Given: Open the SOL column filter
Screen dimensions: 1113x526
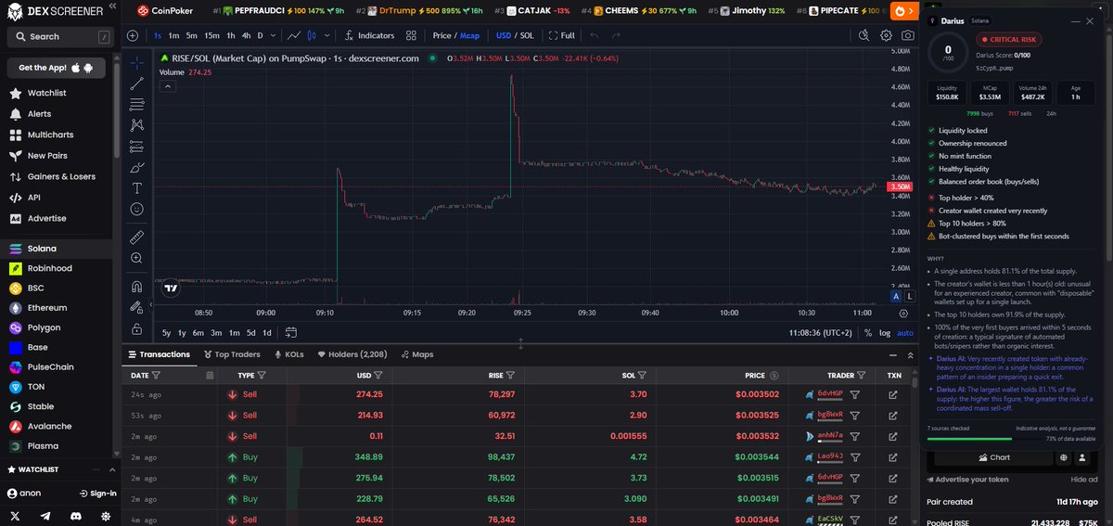Looking at the screenshot, I should point(641,376).
